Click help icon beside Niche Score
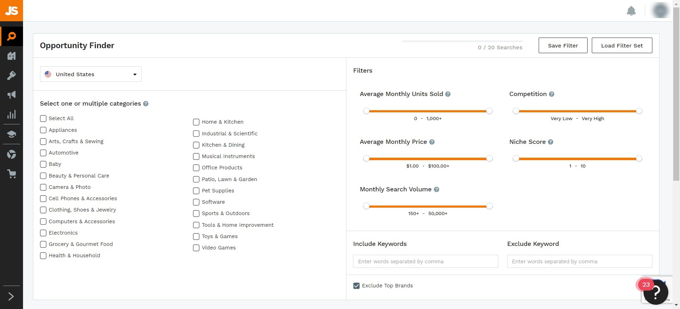This screenshot has height=309, width=680. 550,142
